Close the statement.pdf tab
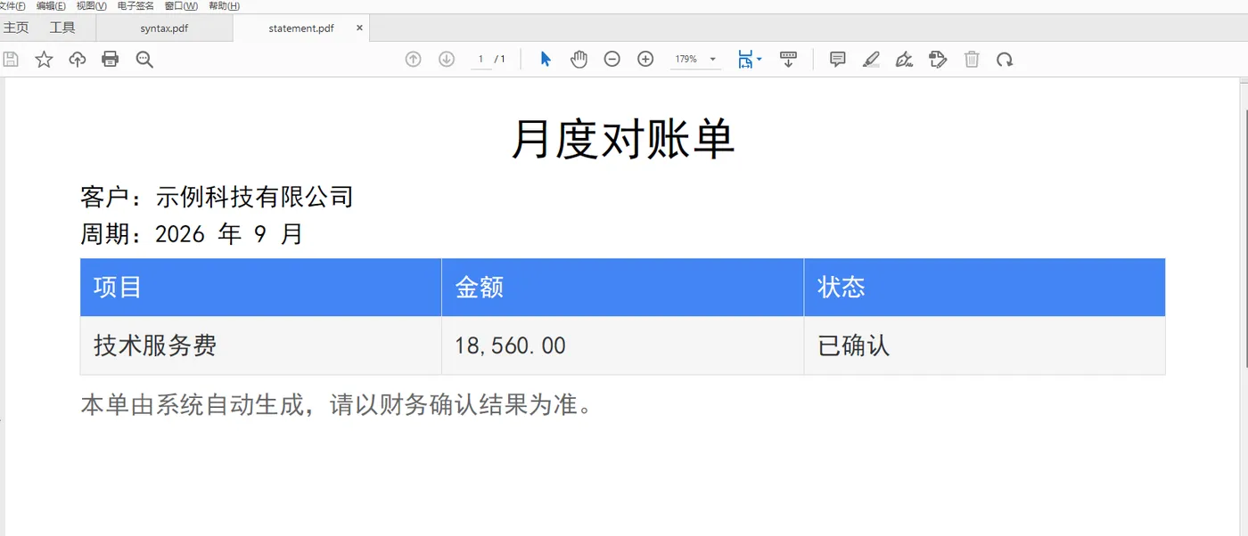This screenshot has width=1248, height=536. coord(360,28)
